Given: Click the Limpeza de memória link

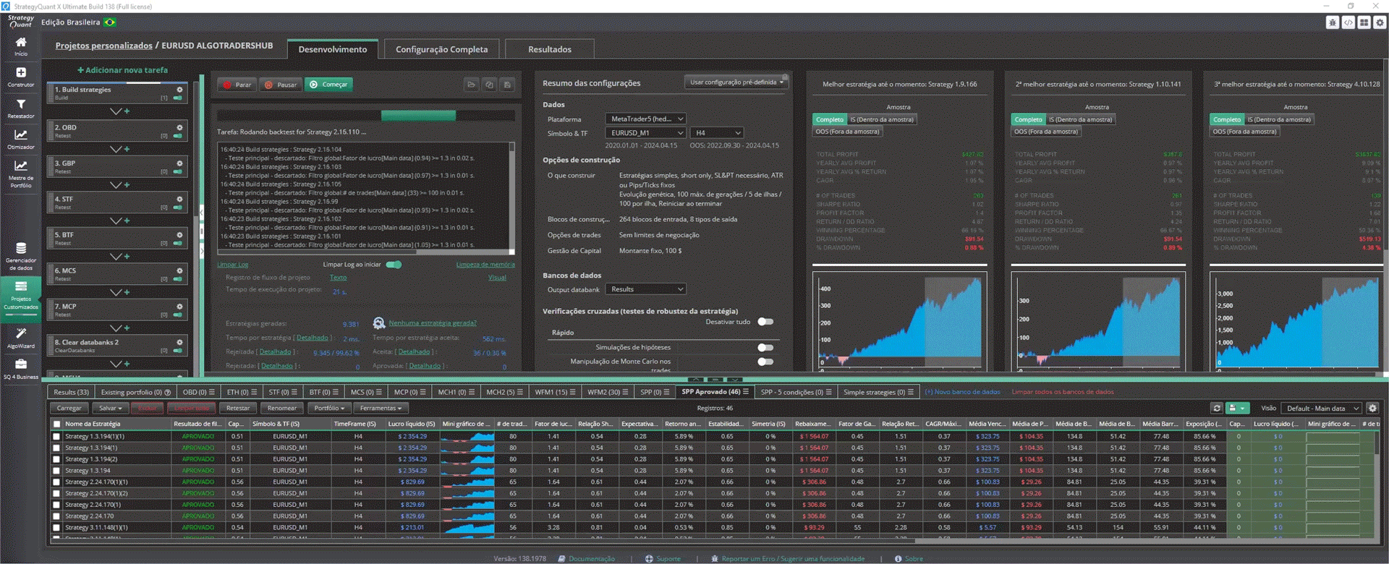Looking at the screenshot, I should [x=485, y=265].
